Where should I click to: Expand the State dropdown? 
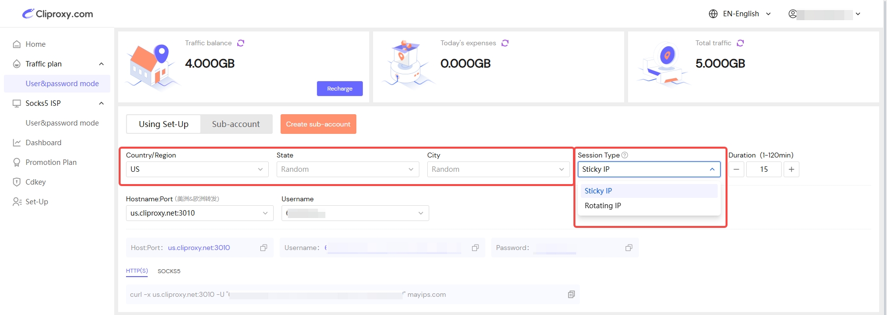click(x=348, y=169)
